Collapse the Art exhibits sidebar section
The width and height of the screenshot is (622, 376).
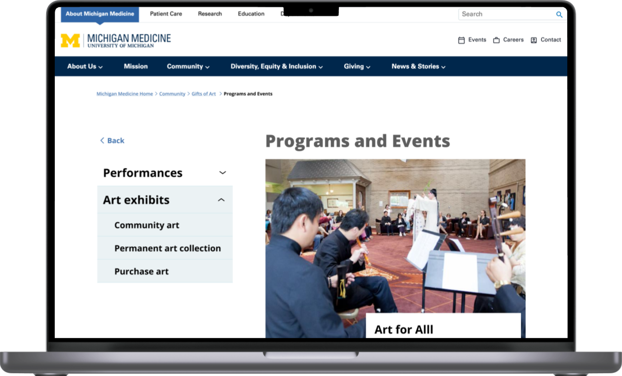[x=221, y=200]
